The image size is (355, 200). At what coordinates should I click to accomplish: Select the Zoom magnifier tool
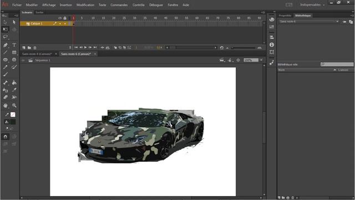[x=14, y=106]
